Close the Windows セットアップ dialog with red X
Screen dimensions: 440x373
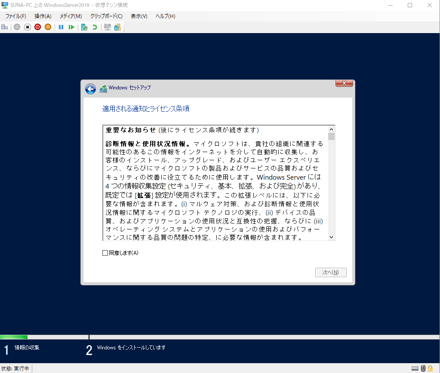[344, 83]
